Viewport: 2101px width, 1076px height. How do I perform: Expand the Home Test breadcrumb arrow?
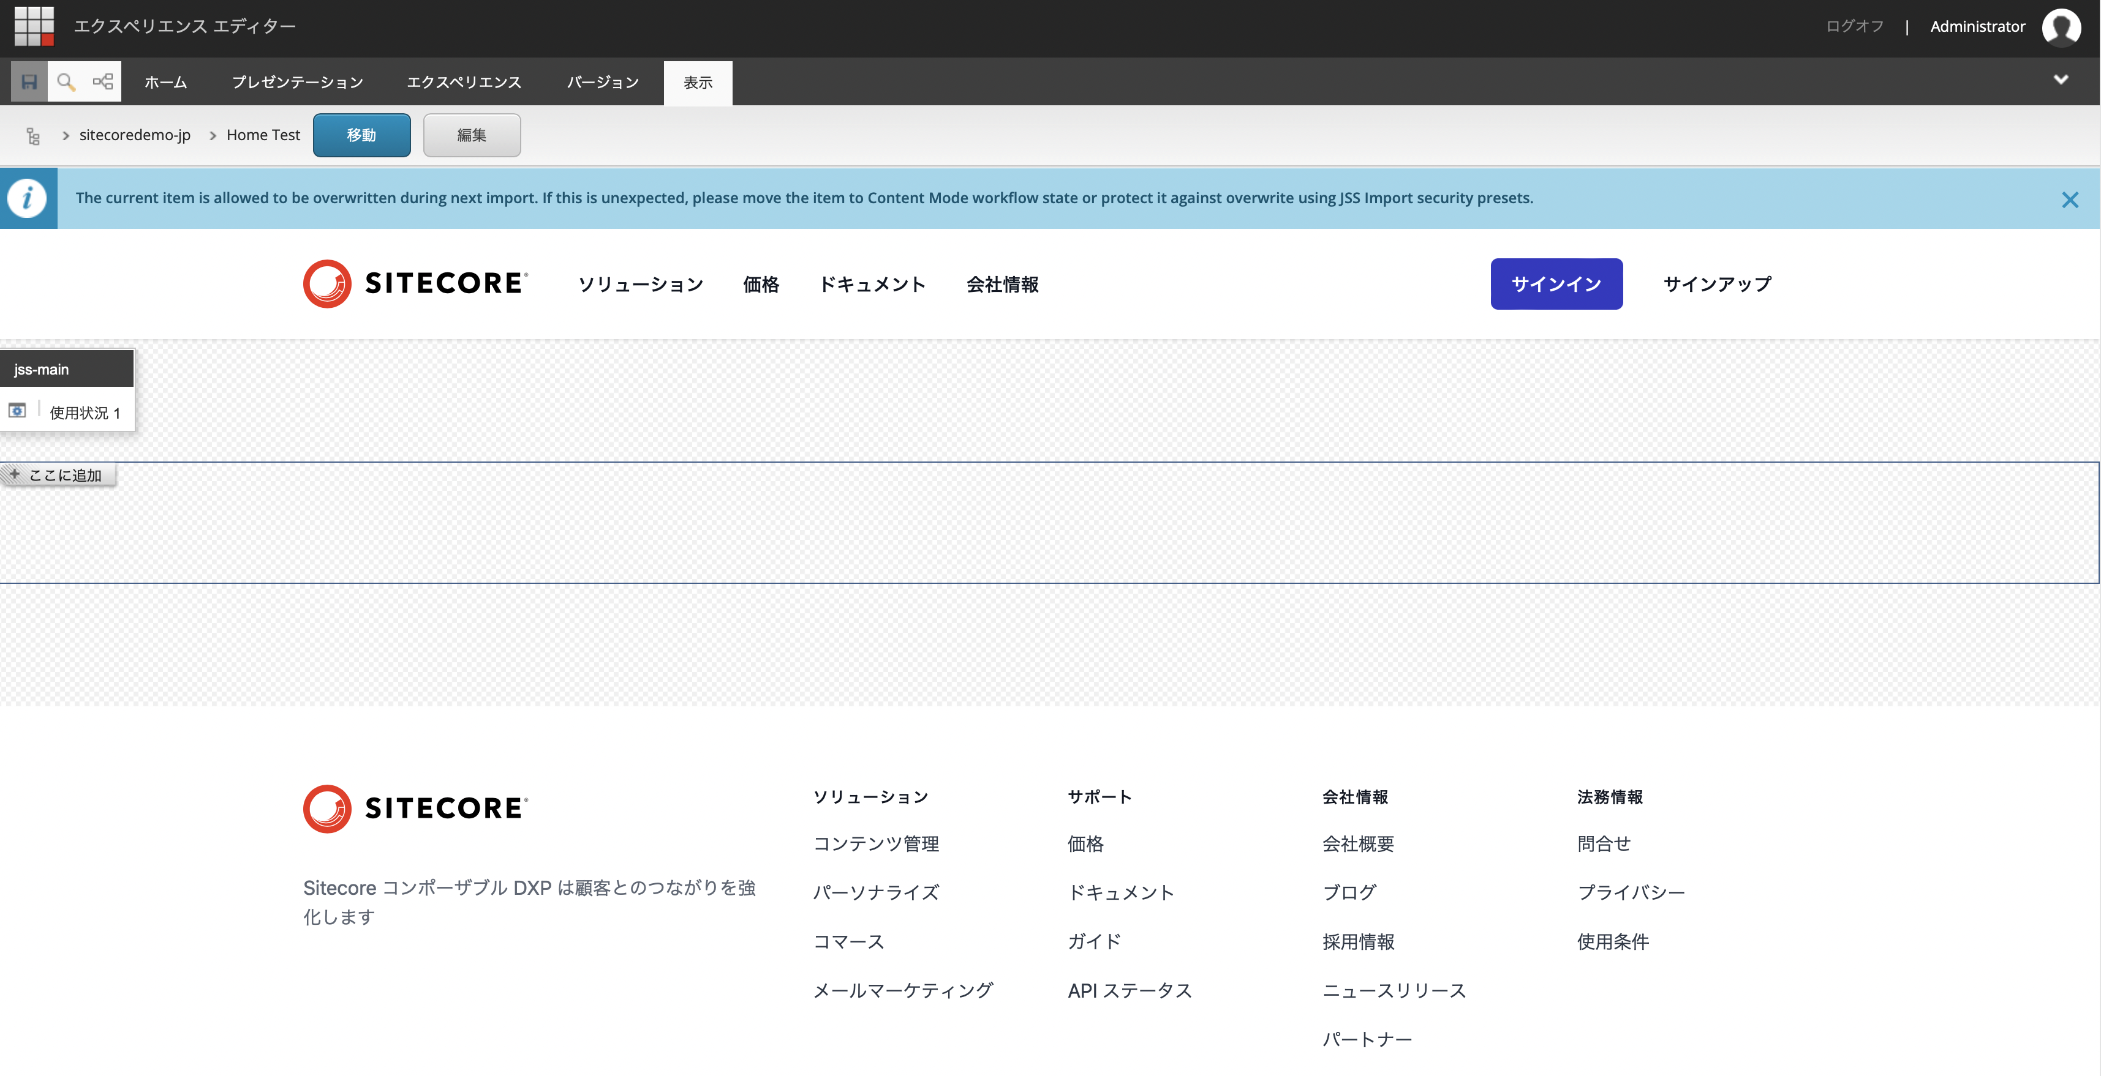click(x=213, y=135)
